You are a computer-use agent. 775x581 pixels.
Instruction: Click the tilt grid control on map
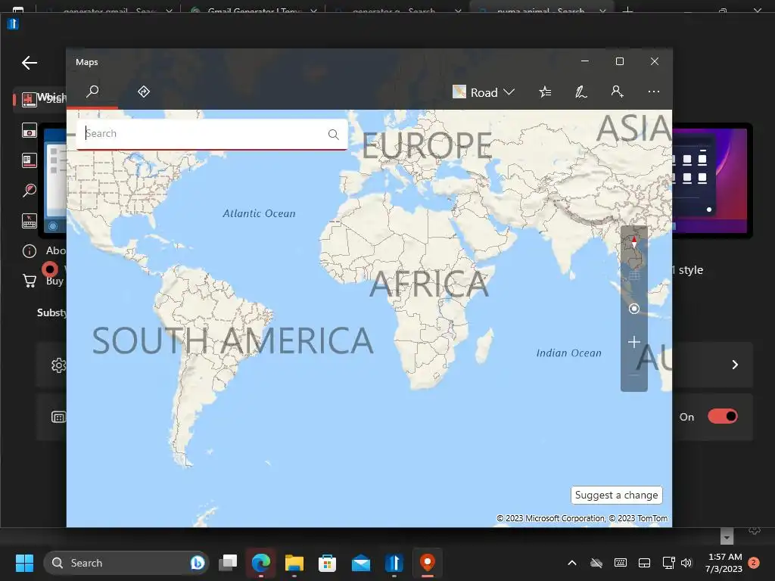[x=634, y=275]
